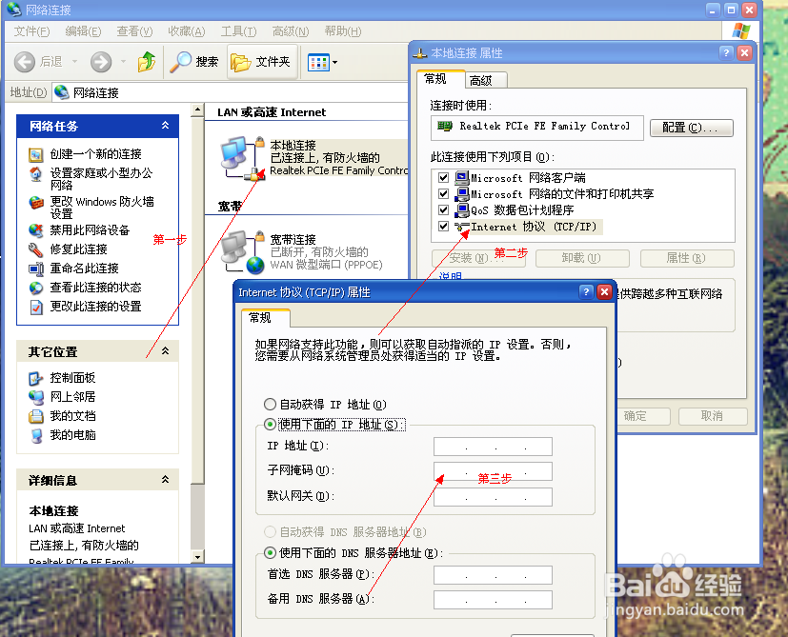Click 创建一个新的连接 task icon

point(35,155)
